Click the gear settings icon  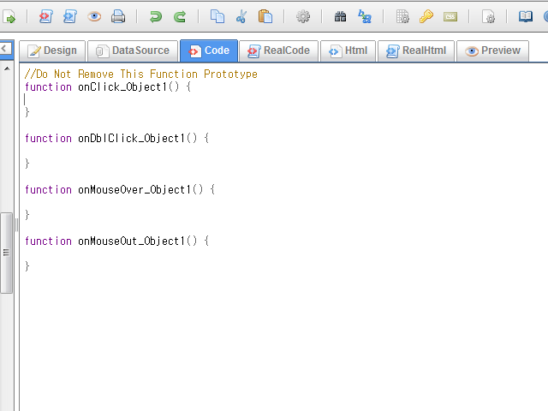[302, 16]
